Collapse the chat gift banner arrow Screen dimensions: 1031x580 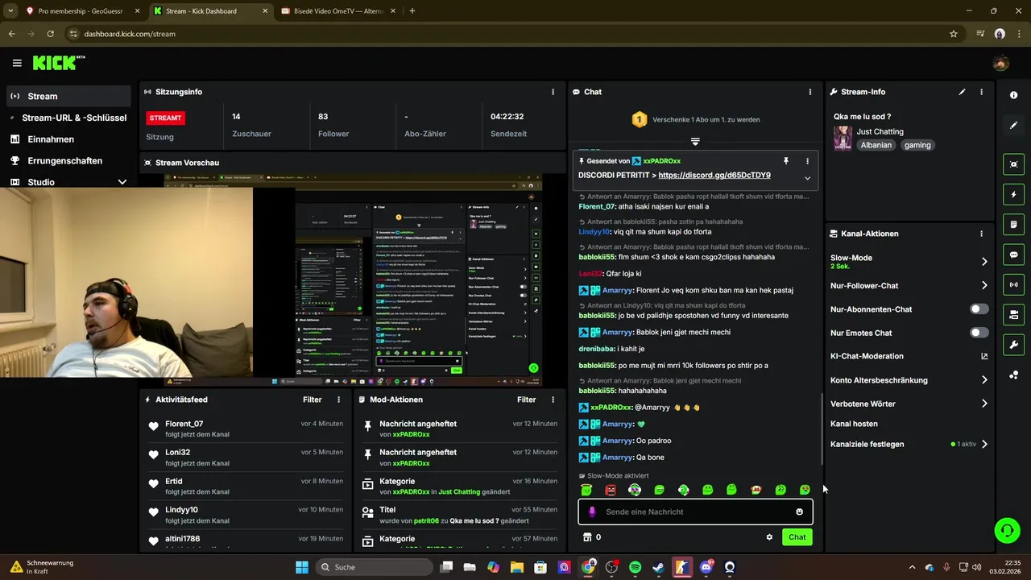695,142
